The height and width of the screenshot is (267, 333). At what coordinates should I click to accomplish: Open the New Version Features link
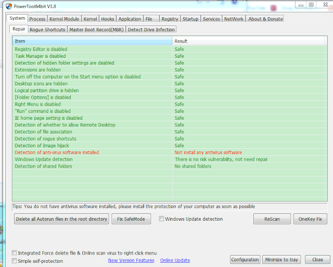pos(131,260)
